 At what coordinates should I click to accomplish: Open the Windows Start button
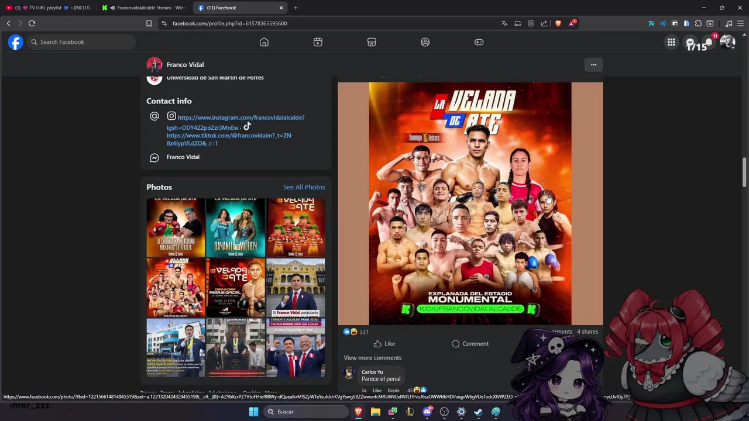click(253, 412)
